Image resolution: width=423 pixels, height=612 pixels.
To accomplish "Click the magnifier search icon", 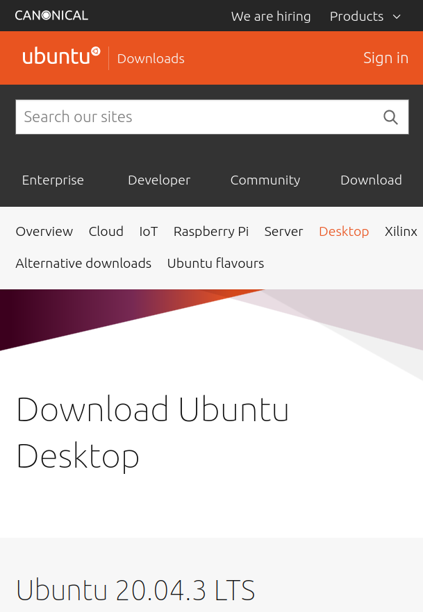I will tap(390, 117).
